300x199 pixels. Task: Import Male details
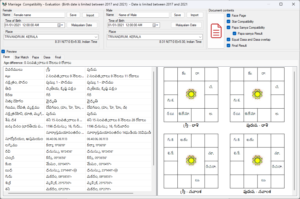[195, 15]
